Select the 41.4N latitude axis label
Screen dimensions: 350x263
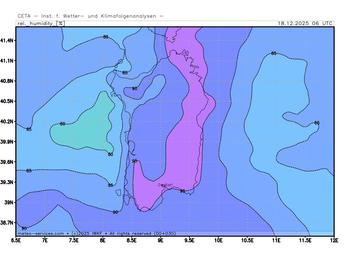[7, 40]
